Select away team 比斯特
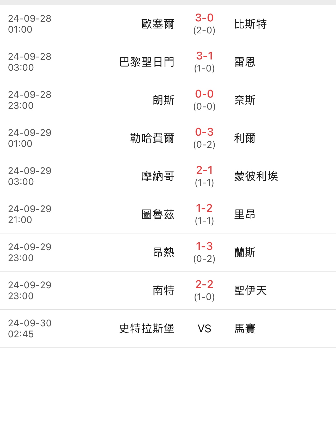 tap(250, 24)
